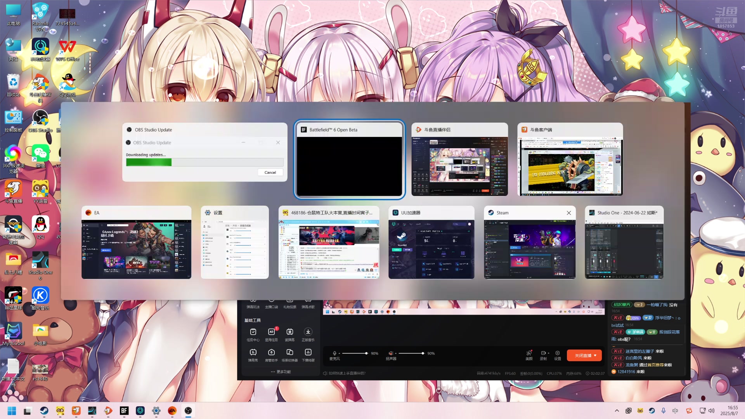
Task: Open 设置 in the stream control bar
Action: click(558, 355)
